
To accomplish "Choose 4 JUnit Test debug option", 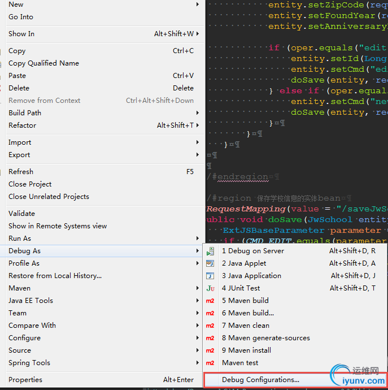I will pos(295,288).
